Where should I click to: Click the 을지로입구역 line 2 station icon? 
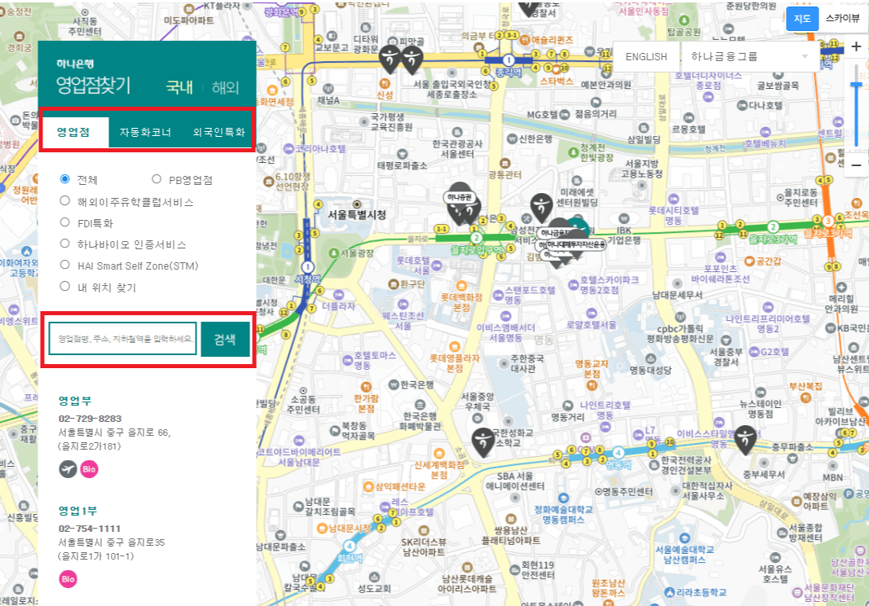coord(476,238)
